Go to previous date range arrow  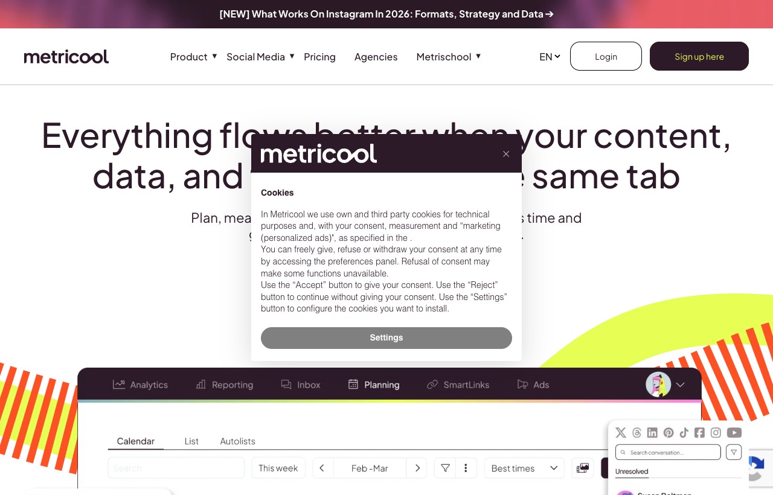(x=322, y=468)
